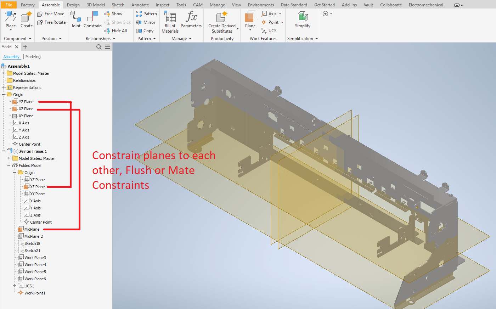Click the Show Sick button
This screenshot has width=496, height=309.
pyautogui.click(x=118, y=22)
